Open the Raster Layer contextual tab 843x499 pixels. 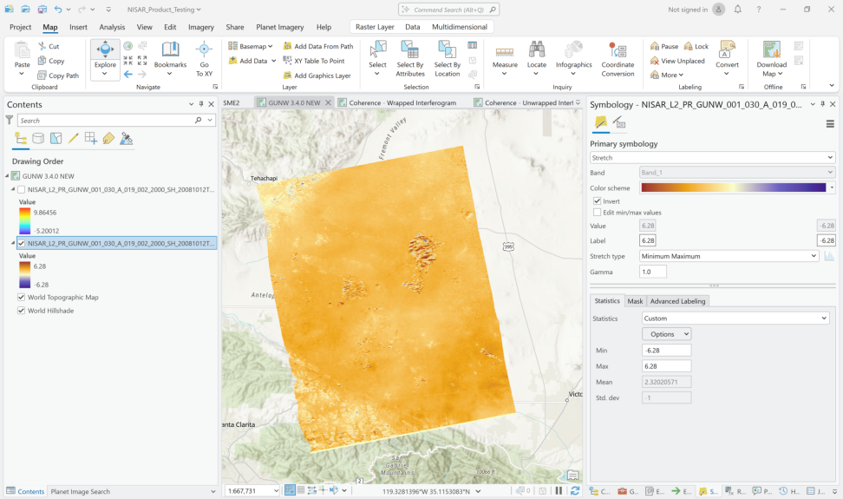375,27
